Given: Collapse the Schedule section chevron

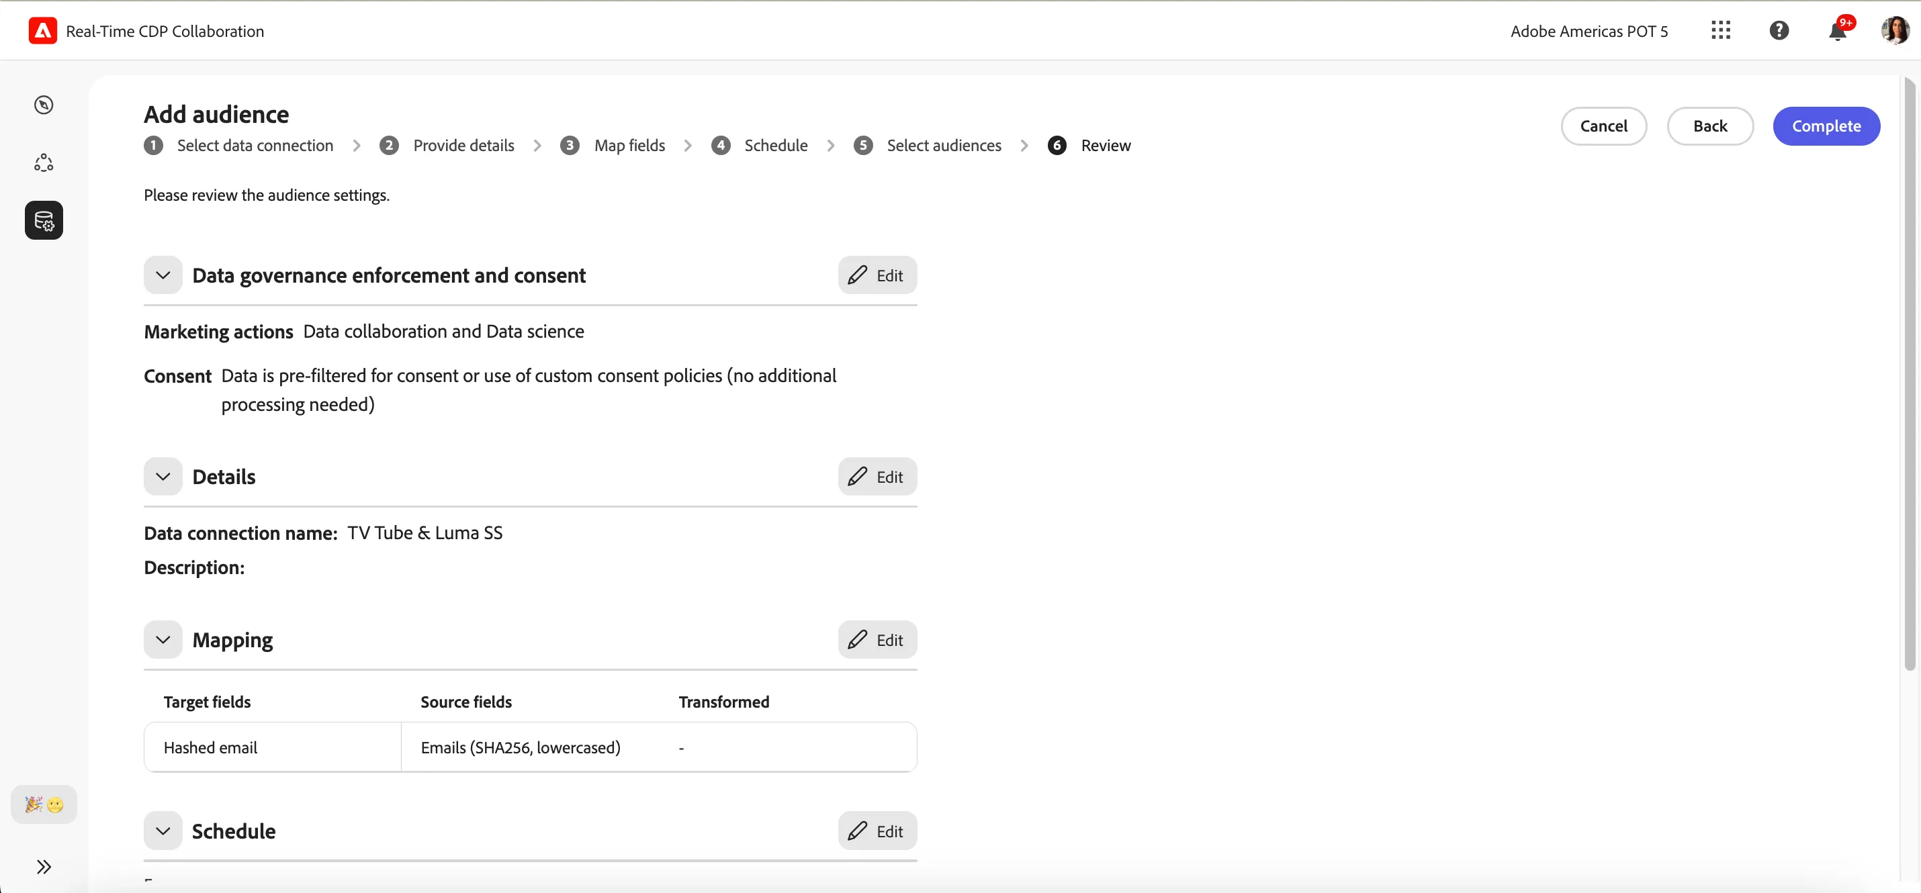Looking at the screenshot, I should tap(163, 831).
